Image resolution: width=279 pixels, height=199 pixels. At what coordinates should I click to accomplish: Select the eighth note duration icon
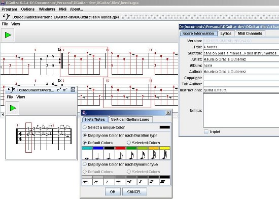(120, 154)
